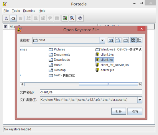Click the scroll left arrow of file list
The image size is (158, 135).
[x=22, y=84]
